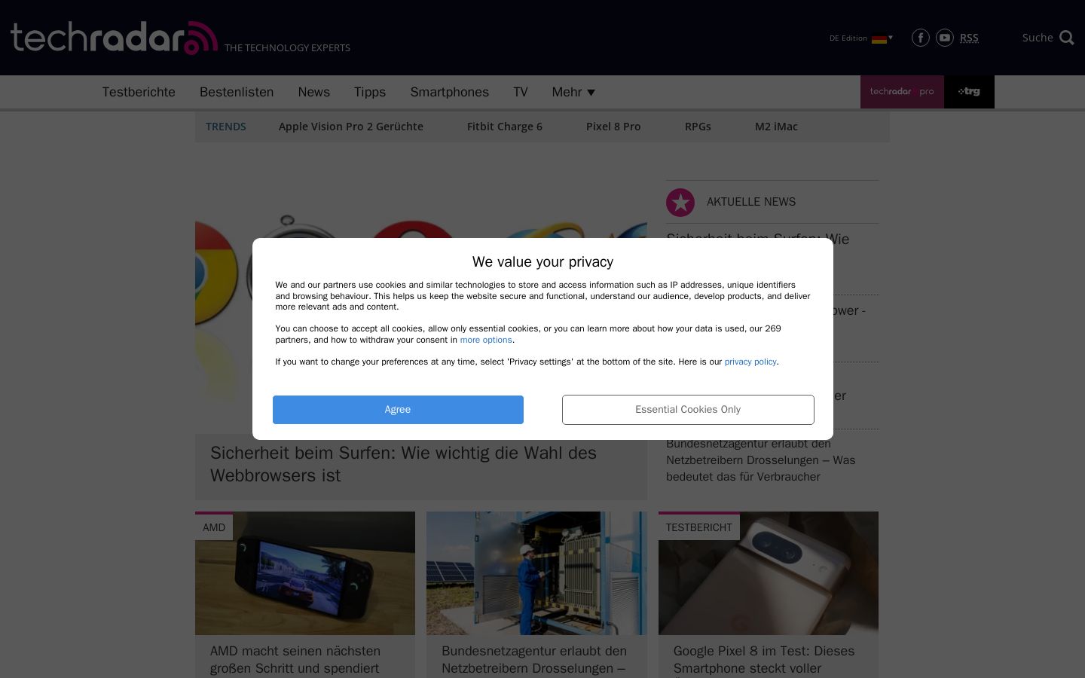Click the RSS link
The height and width of the screenshot is (678, 1085).
coord(969,38)
